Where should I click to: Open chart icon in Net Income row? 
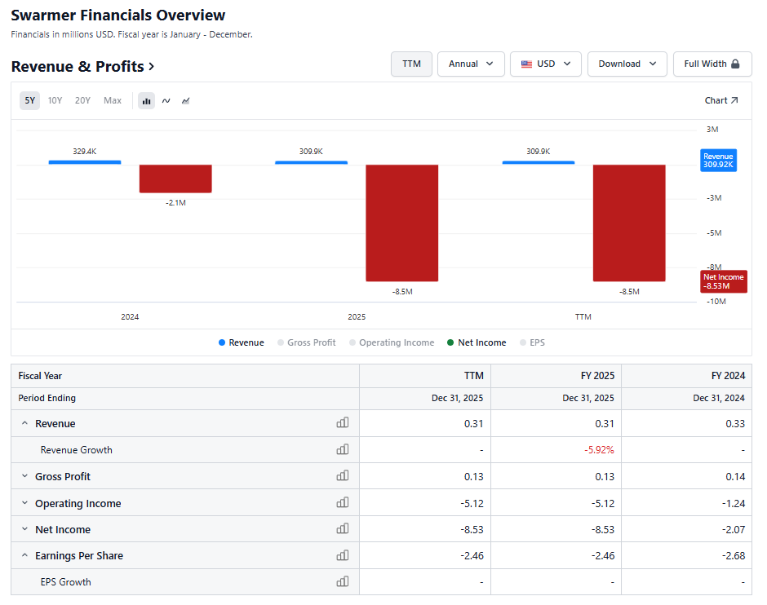pos(343,528)
